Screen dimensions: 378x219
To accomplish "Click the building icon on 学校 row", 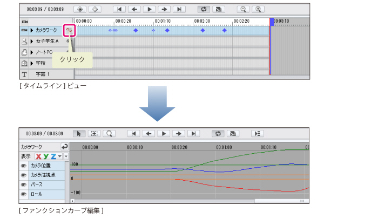I will [24, 63].
